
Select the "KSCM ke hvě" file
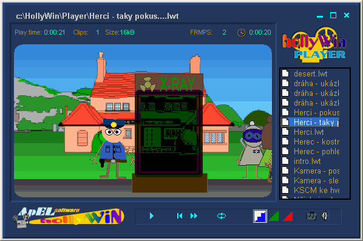point(316,190)
